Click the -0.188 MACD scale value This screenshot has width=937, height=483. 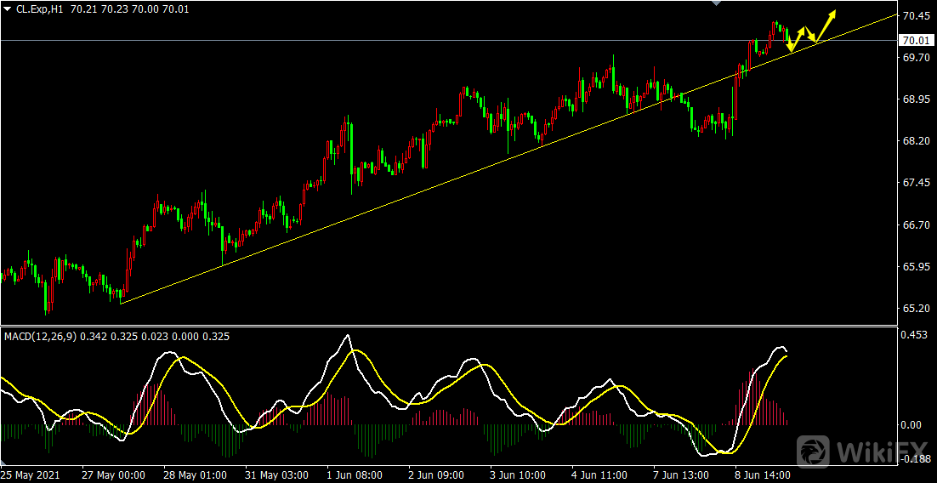914,459
